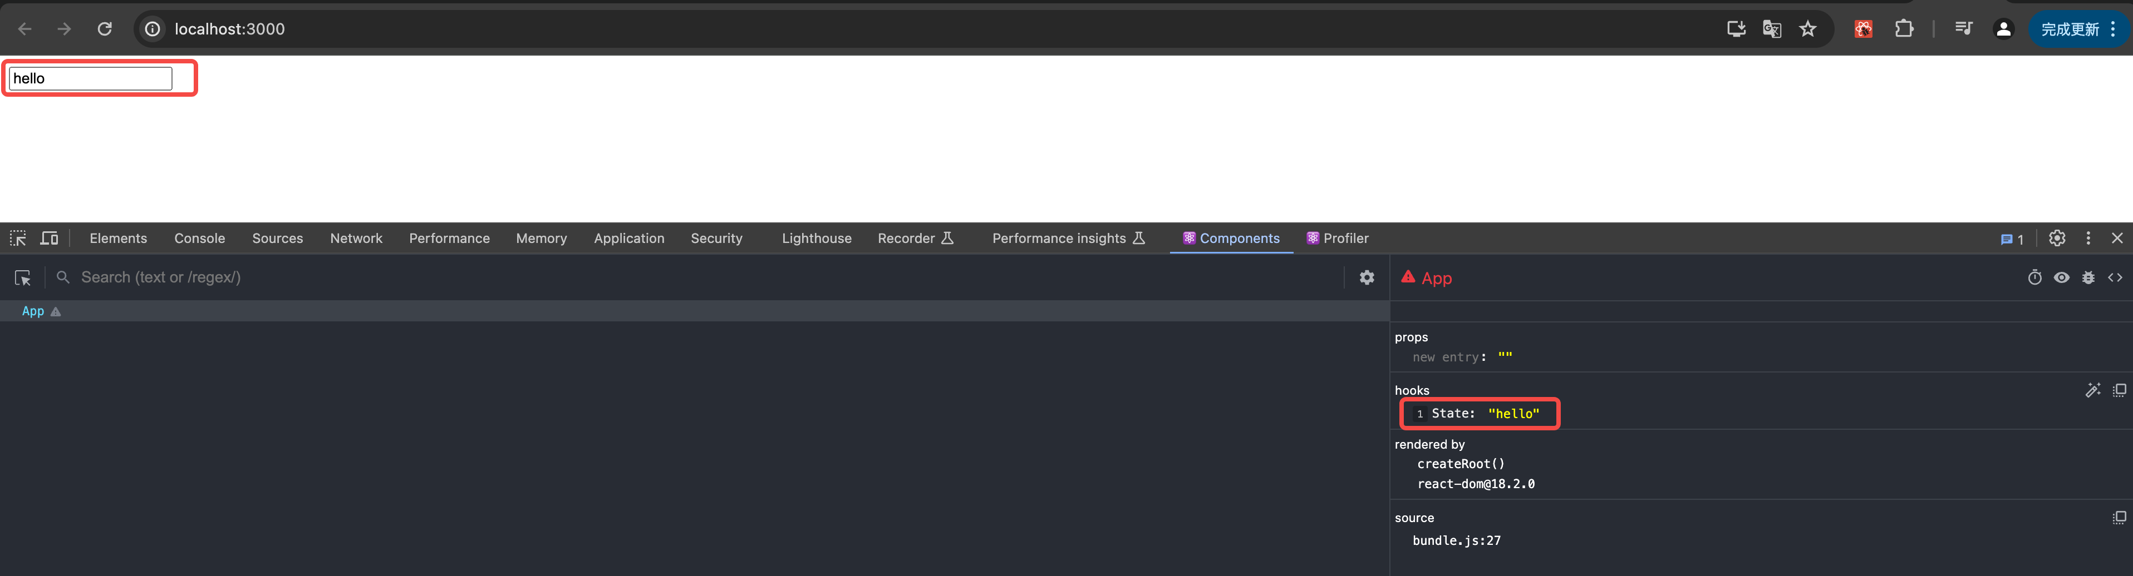Select an element on the page to inspect component
The height and width of the screenshot is (576, 2133).
pos(23,278)
